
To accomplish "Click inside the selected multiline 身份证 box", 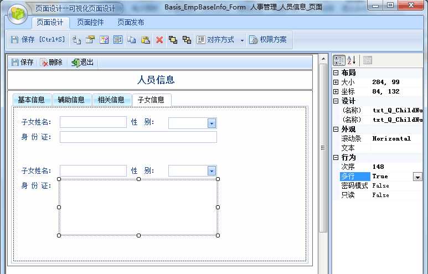I will (x=138, y=207).
